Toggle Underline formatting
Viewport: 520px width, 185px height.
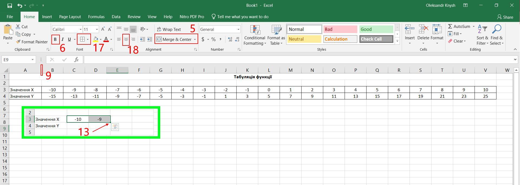pos(69,39)
